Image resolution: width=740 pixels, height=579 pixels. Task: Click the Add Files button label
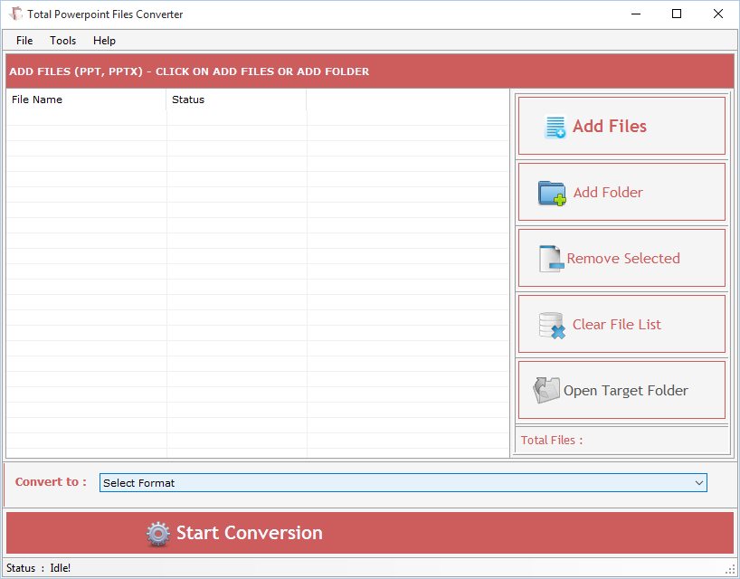(x=609, y=127)
